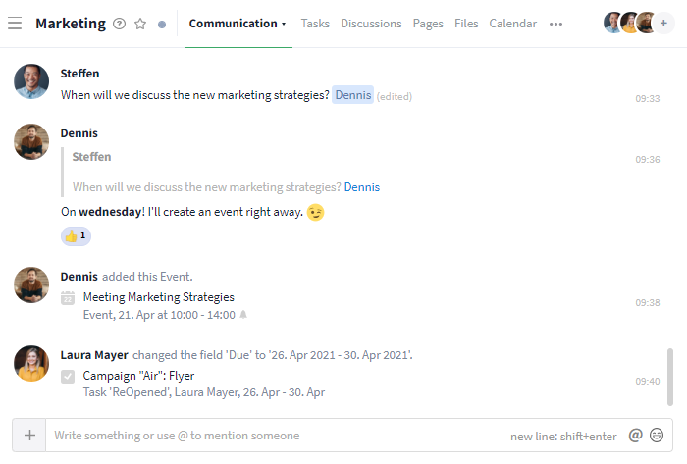Open the hamburger navigation menu
The width and height of the screenshot is (687, 464).
click(x=15, y=24)
